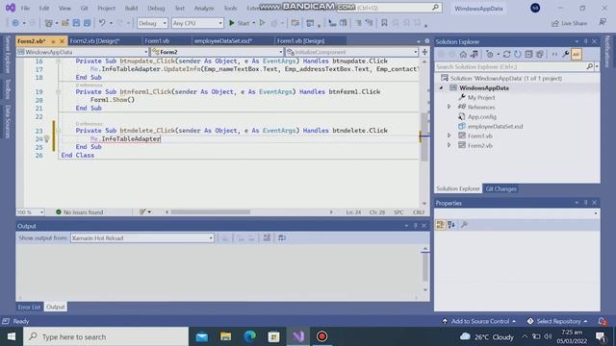The image size is (616, 346).
Task: Click the Undo arrow icon
Action: 102,23
